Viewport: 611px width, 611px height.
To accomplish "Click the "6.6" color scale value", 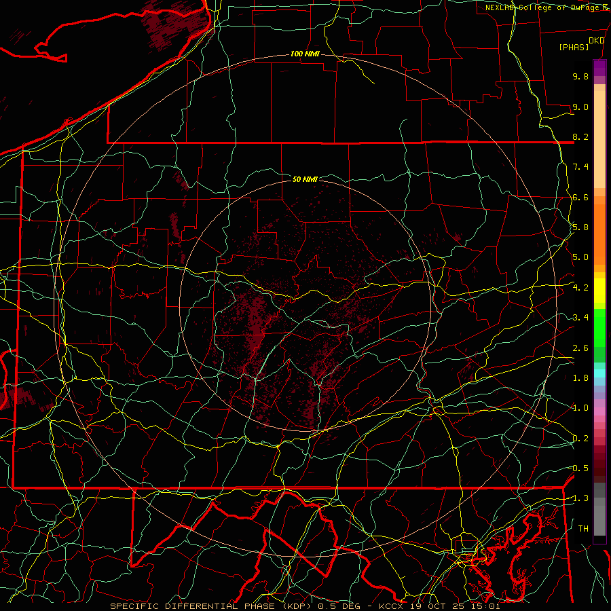I will tap(580, 197).
